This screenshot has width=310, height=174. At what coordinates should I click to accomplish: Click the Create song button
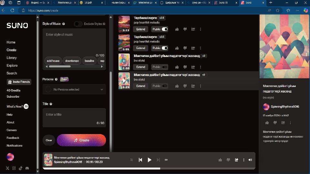(81, 140)
